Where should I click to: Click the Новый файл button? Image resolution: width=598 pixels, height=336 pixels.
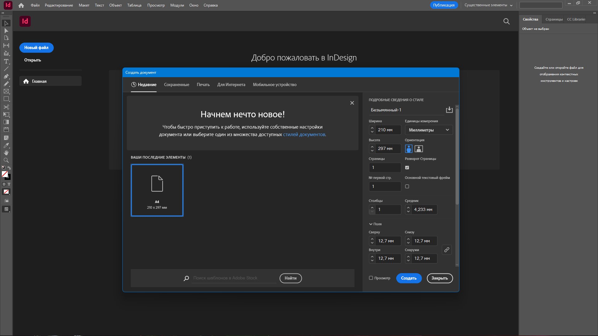click(x=36, y=48)
